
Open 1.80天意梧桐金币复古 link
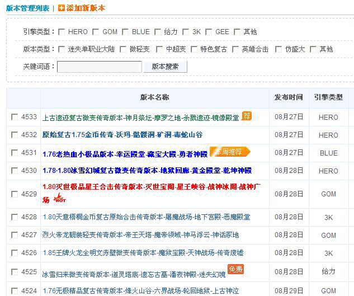(x=147, y=217)
